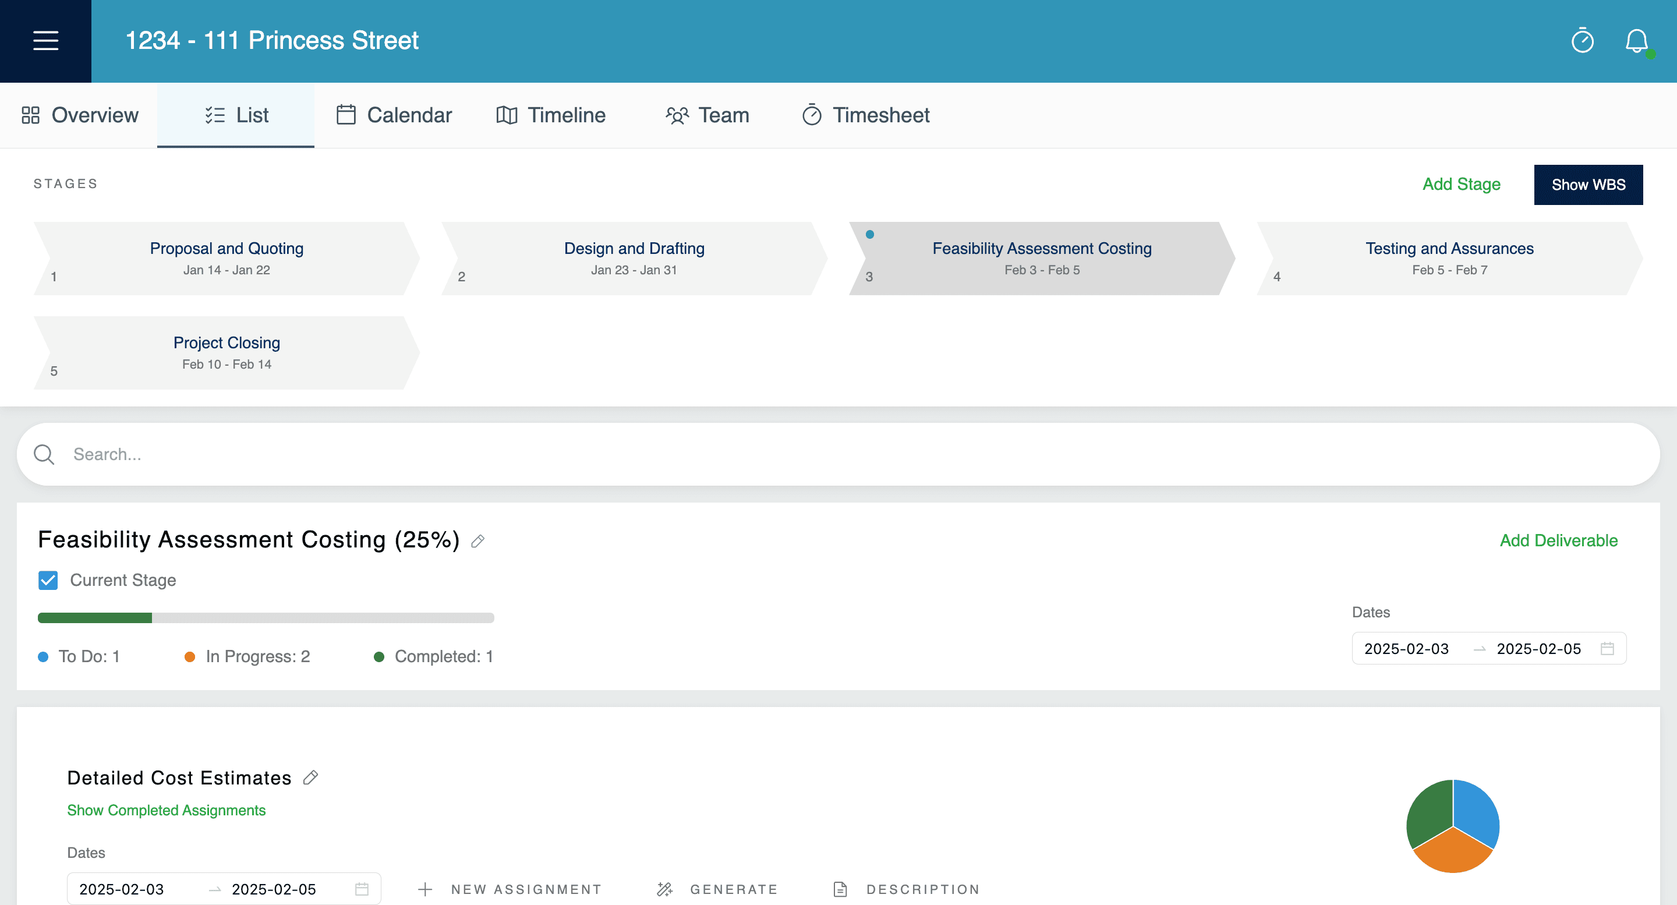Open the Description editor icon
Image resolution: width=1677 pixels, height=905 pixels.
(x=840, y=889)
